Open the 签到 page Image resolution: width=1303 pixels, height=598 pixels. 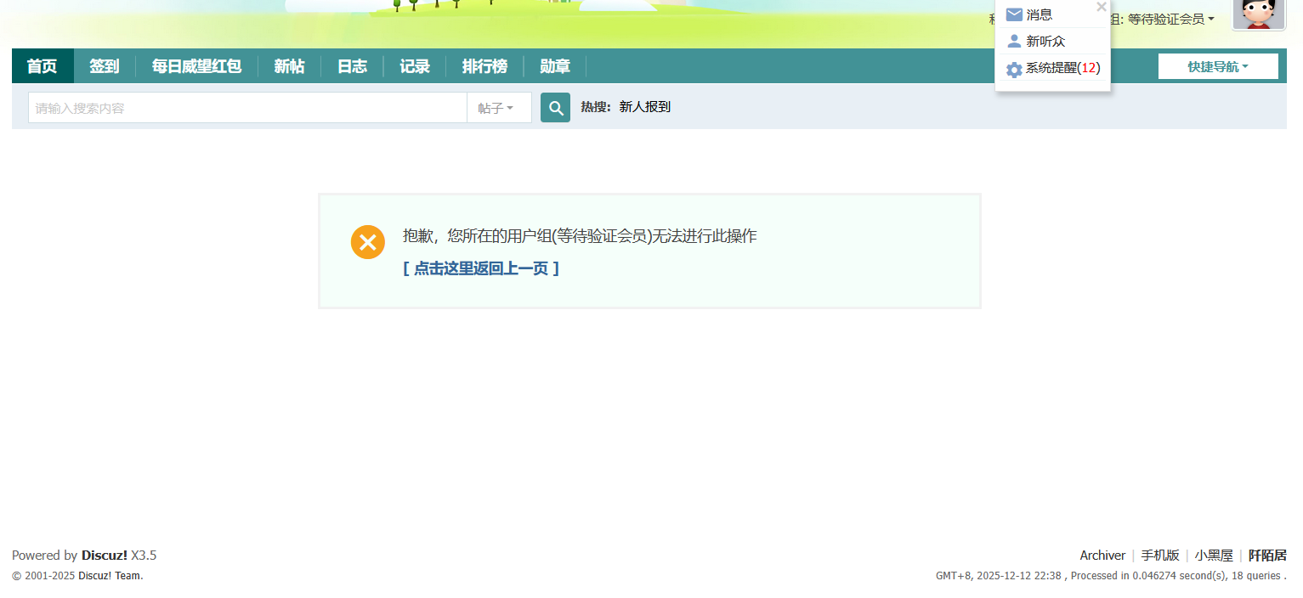coord(104,65)
